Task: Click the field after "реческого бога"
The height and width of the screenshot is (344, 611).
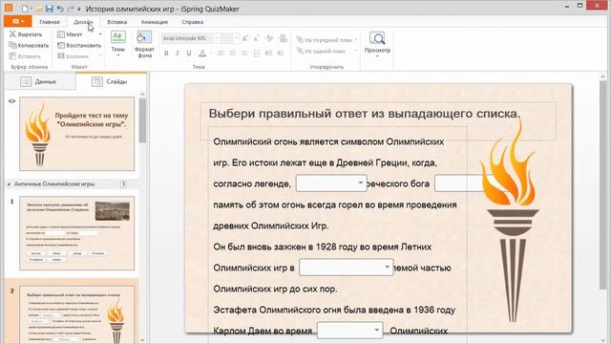Action: point(460,183)
